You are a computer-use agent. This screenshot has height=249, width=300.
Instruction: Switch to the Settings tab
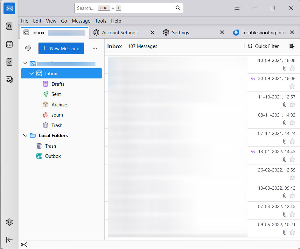(180, 32)
